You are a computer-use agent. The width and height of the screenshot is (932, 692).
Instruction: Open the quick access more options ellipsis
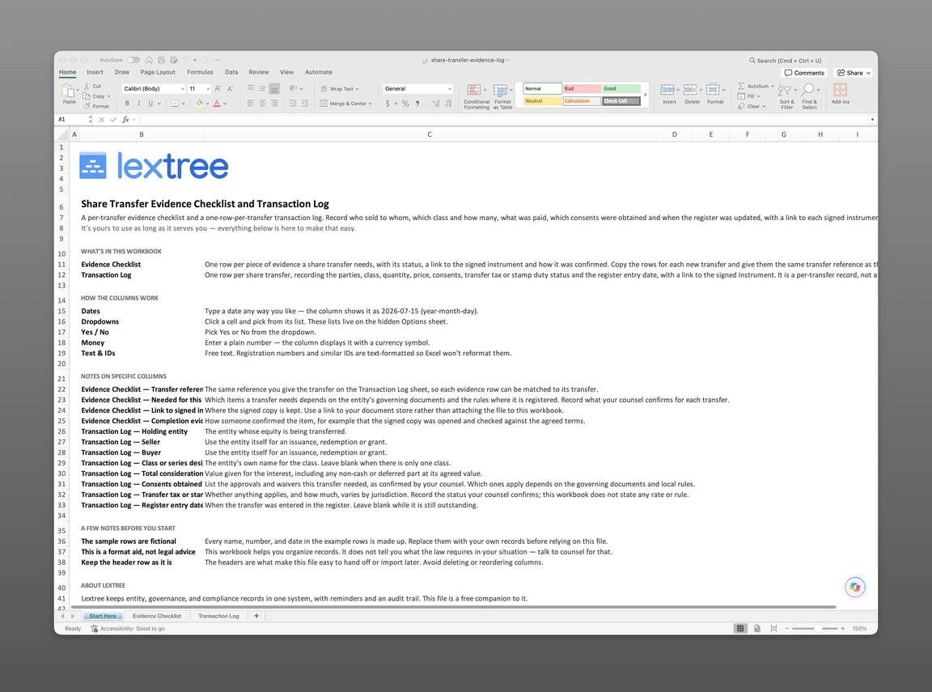point(217,60)
